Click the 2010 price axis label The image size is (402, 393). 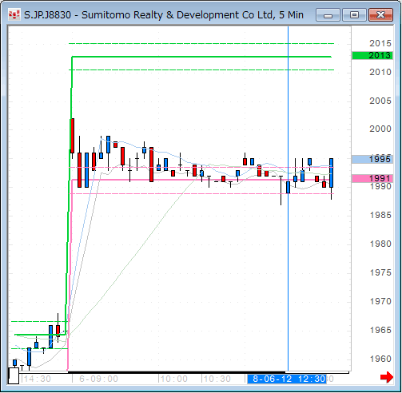coord(380,72)
